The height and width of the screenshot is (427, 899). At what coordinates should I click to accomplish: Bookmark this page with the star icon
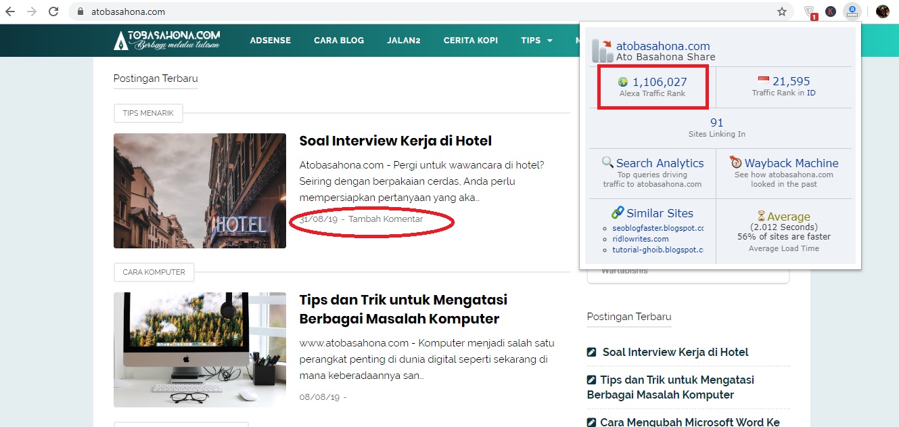click(782, 12)
